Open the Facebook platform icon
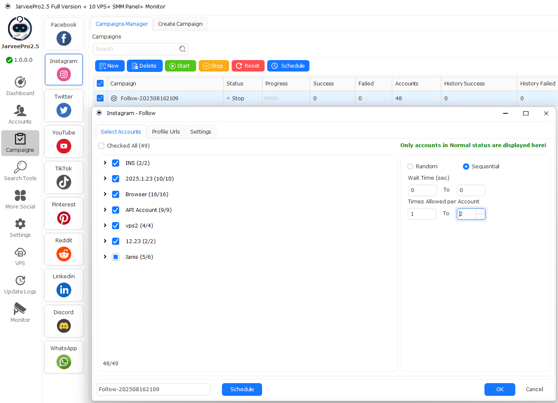Image resolution: width=558 pixels, height=403 pixels. coord(64,38)
